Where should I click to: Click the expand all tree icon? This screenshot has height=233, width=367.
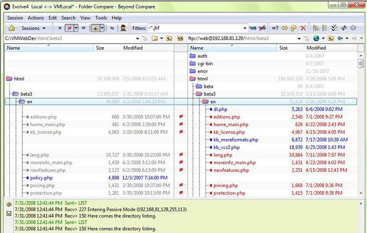[x=316, y=28]
